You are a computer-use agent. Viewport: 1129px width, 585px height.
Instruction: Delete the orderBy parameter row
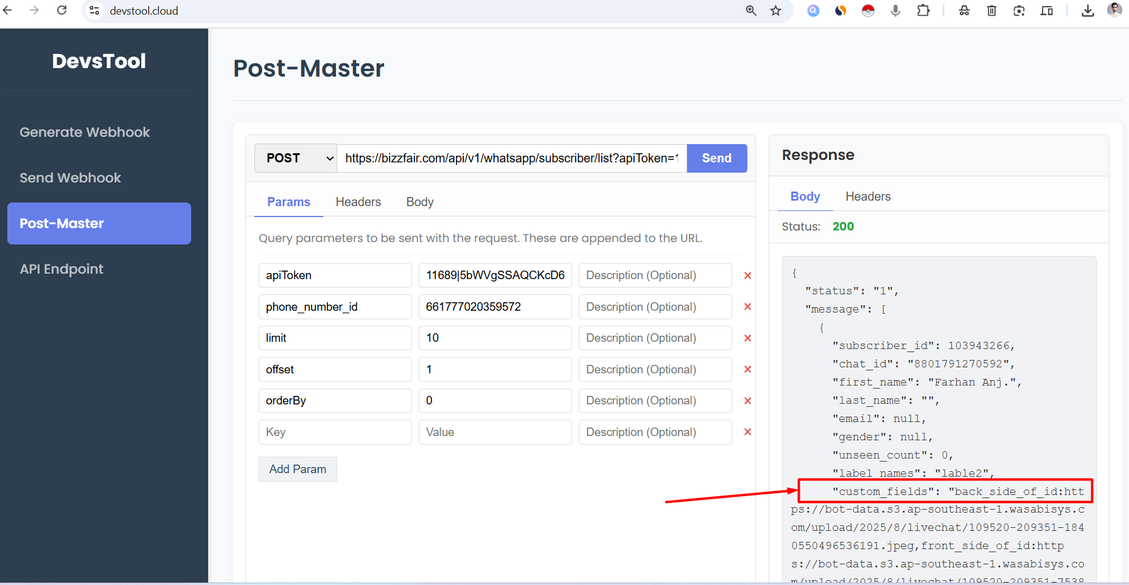(747, 401)
